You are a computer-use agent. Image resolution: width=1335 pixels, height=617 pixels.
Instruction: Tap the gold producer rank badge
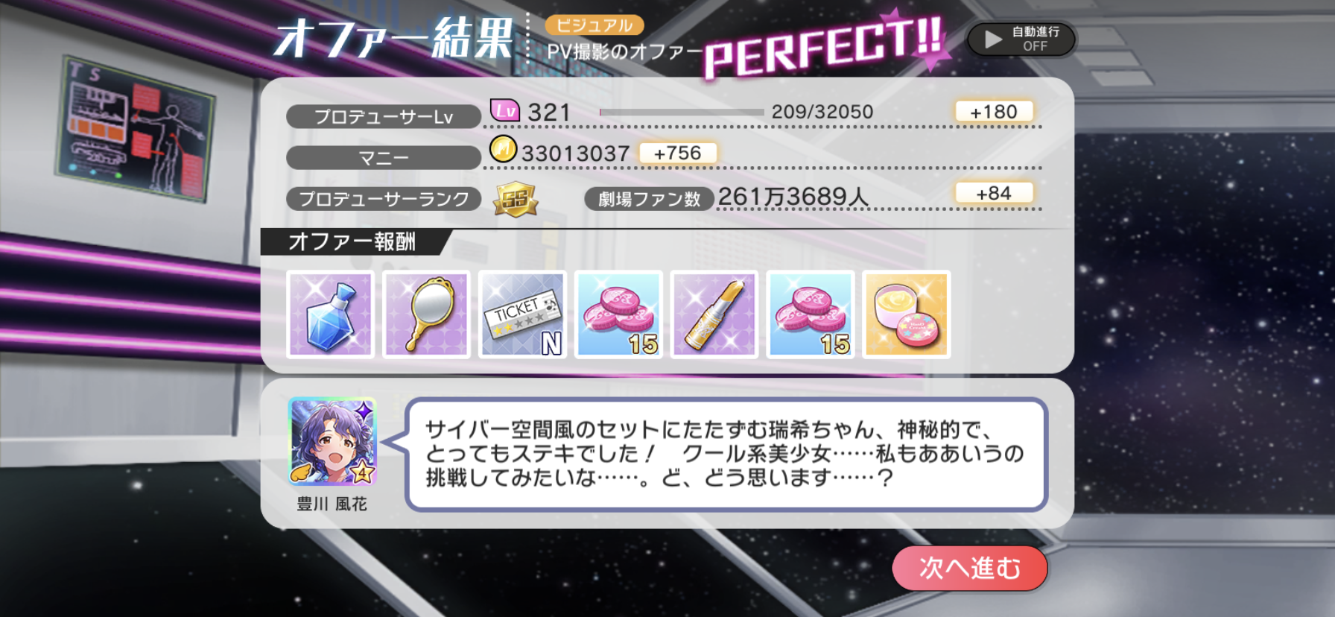click(x=516, y=199)
